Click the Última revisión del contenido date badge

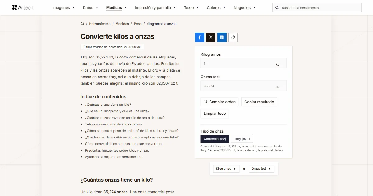coord(112,47)
